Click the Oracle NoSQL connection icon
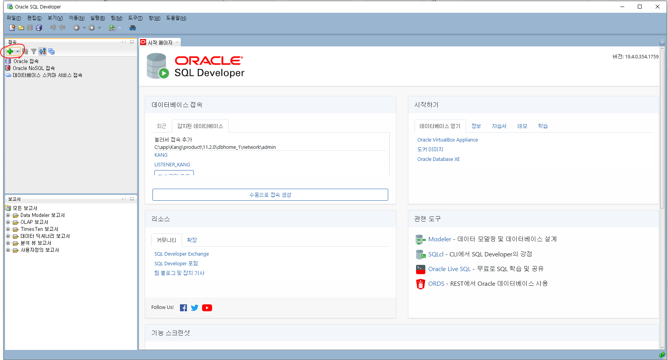 tap(8, 68)
